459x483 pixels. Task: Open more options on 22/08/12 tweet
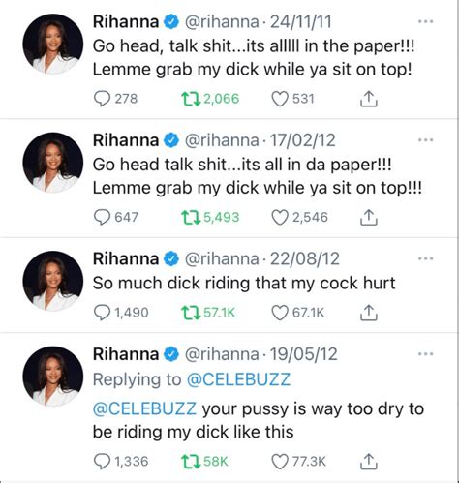coord(425,258)
